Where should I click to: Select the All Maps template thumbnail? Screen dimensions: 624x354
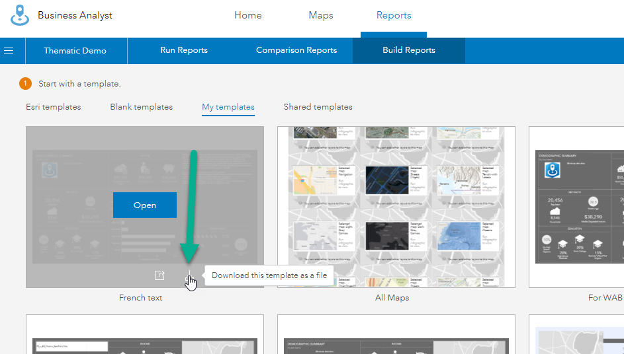(396, 207)
